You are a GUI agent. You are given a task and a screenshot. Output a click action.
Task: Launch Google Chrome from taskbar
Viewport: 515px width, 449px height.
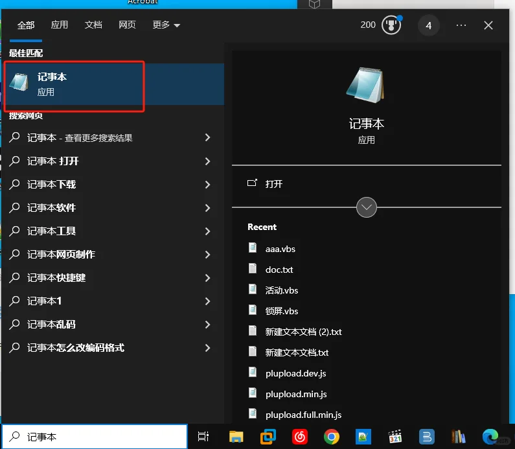pos(332,437)
